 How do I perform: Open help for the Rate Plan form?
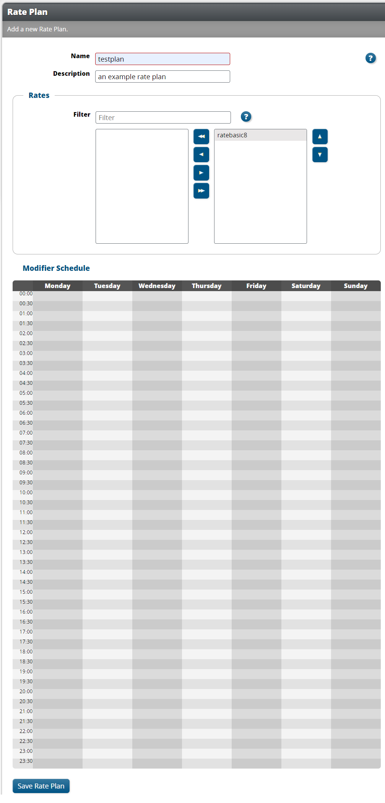370,58
